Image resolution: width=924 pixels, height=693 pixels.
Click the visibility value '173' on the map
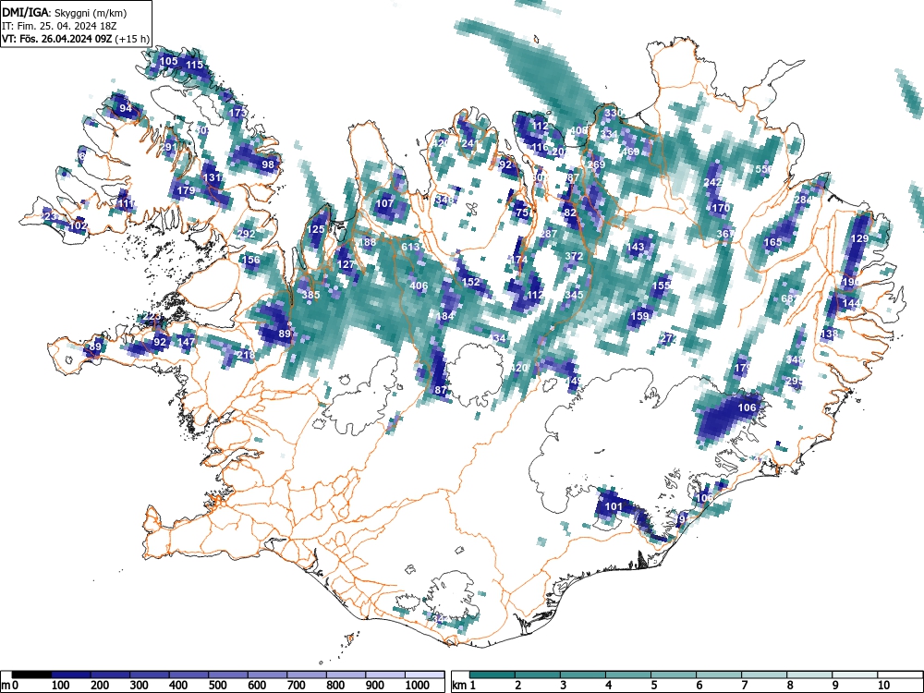tap(237, 113)
